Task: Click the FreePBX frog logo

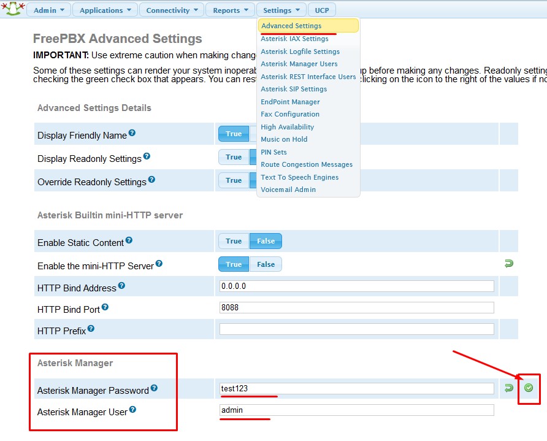Action: coord(12,9)
